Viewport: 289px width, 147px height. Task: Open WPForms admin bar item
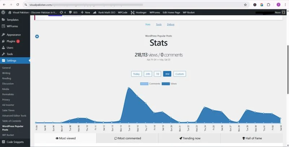point(155,12)
